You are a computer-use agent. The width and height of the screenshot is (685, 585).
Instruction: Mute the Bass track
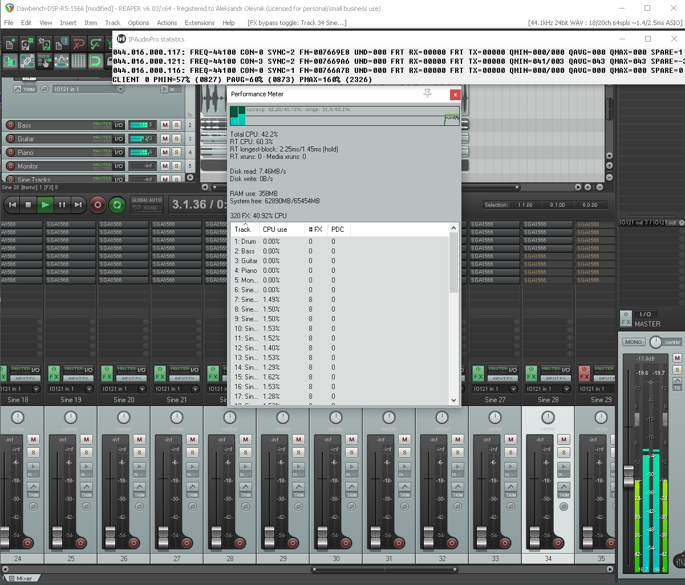pyautogui.click(x=165, y=125)
